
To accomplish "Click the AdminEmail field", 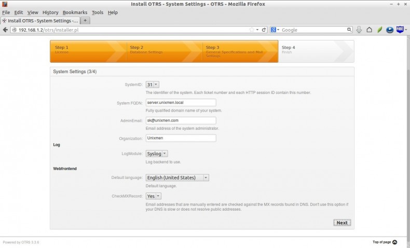I will click(181, 120).
